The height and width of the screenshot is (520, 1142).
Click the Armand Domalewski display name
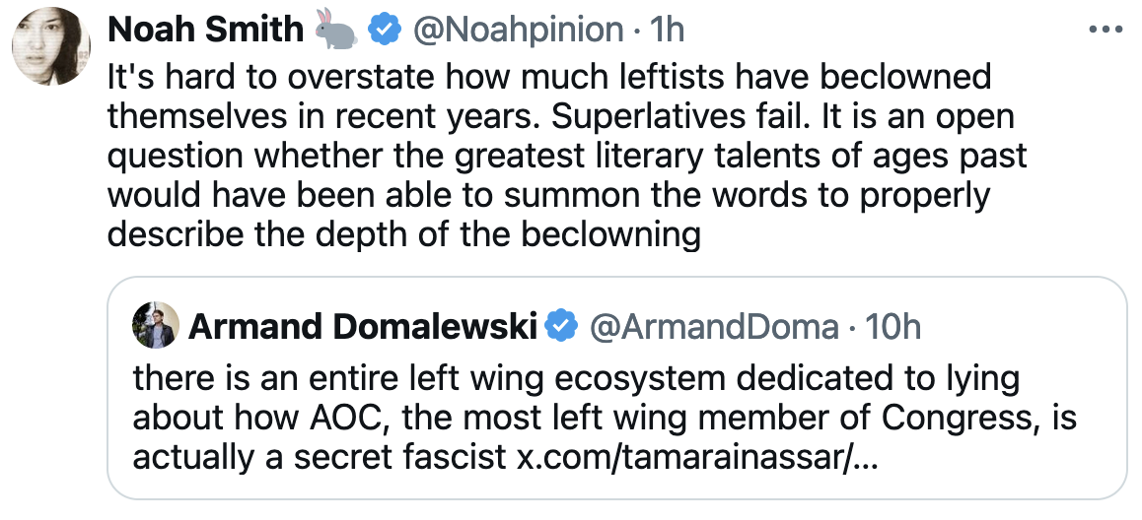pos(362,326)
